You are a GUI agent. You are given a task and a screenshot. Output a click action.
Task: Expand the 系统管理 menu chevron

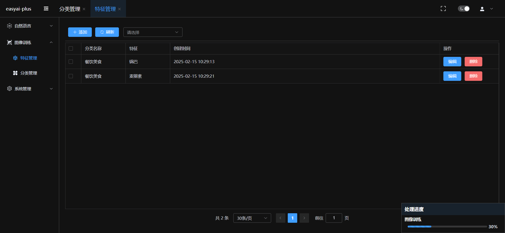click(51, 89)
